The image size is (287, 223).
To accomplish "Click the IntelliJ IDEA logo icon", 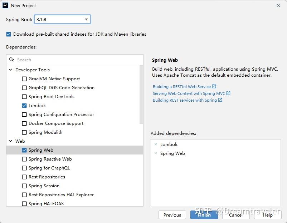I will 5,5.
